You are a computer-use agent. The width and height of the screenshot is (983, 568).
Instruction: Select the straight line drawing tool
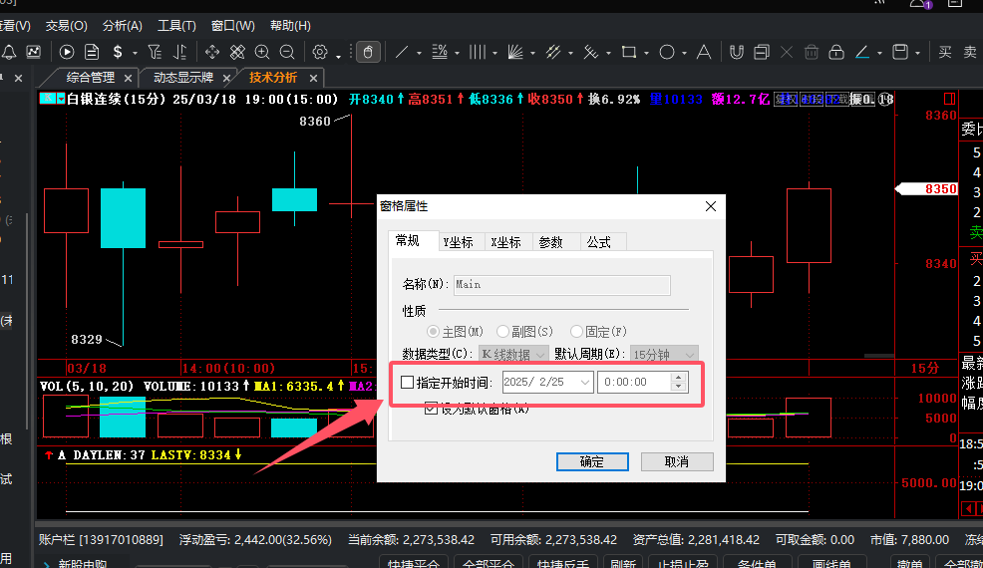click(402, 52)
